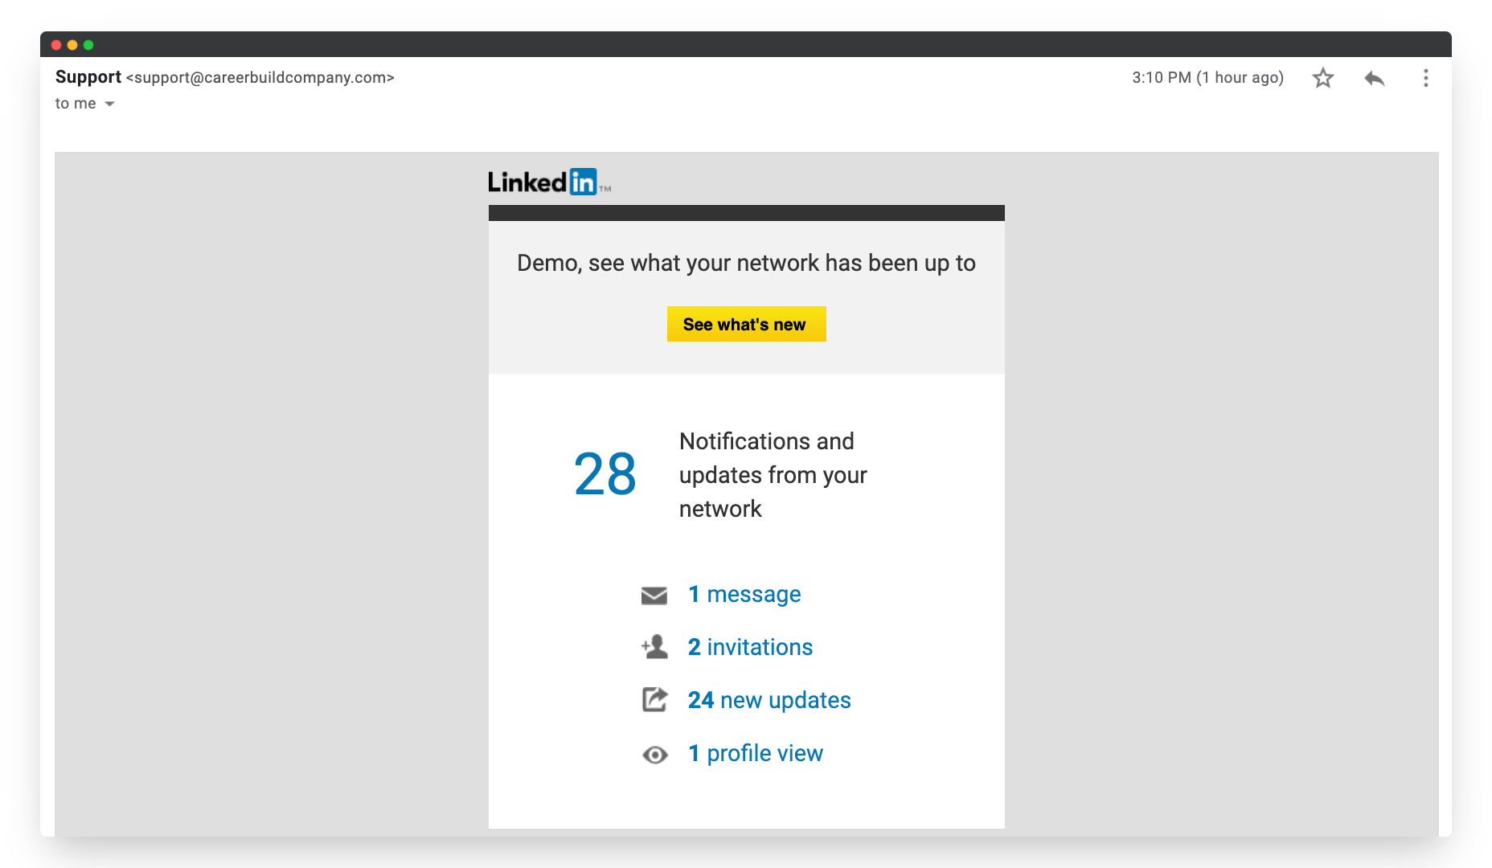Click the add-person icon beside 2 invitations
1492x868 pixels.
pyautogui.click(x=655, y=646)
